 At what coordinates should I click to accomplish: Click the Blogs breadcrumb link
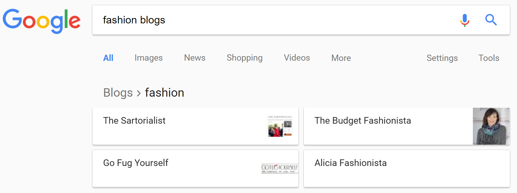pos(118,93)
